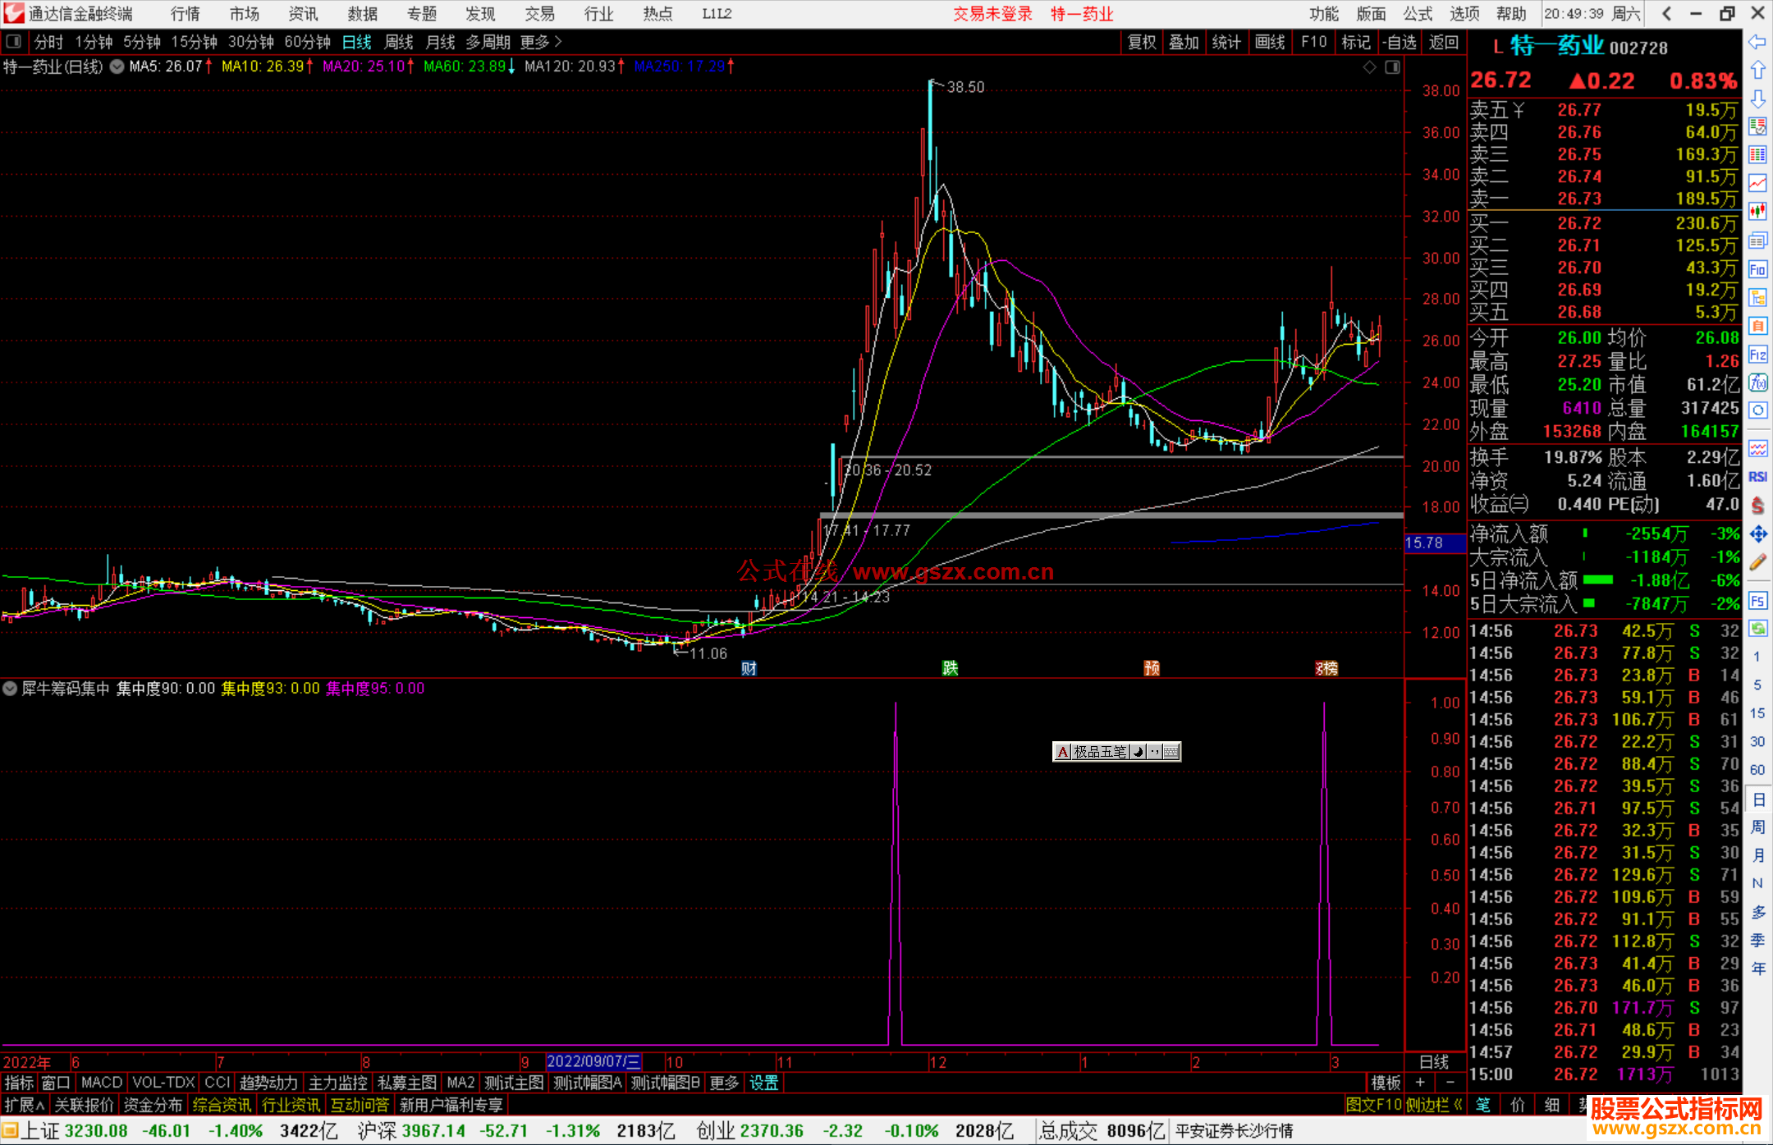Collapse the 侧边栏 side panel
Image resolution: width=1773 pixels, height=1145 pixels.
[1434, 1105]
